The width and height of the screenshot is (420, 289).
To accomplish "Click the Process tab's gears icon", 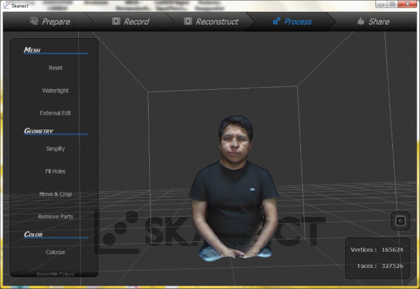I will coord(276,21).
